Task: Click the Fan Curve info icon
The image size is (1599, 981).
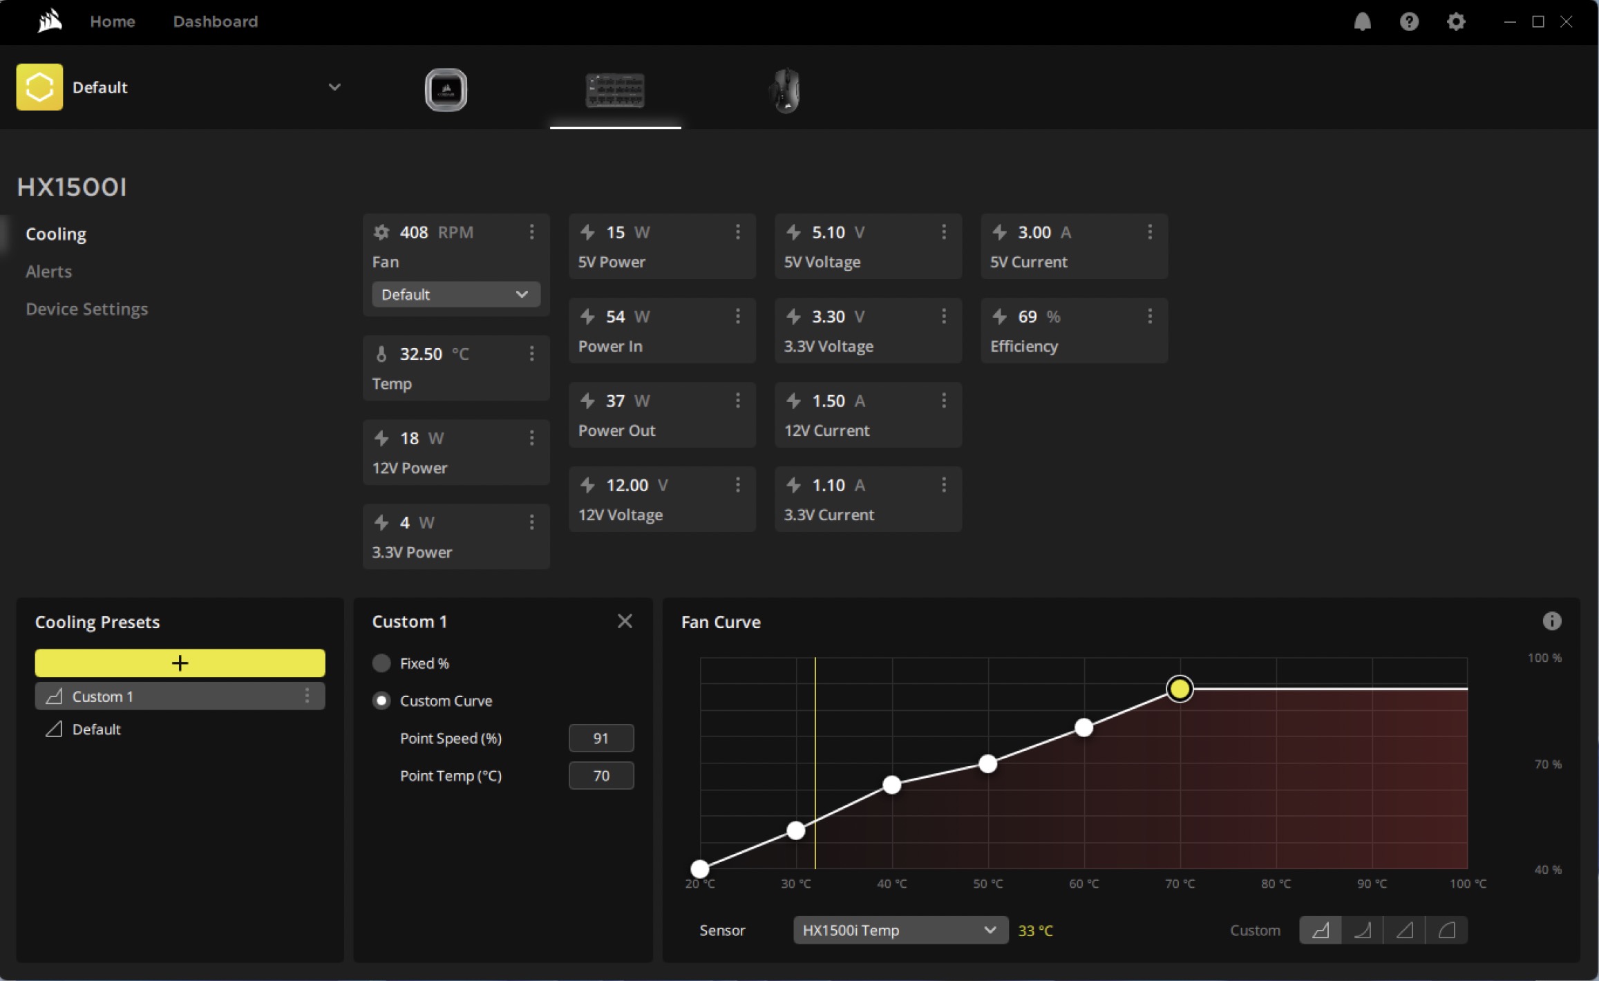Action: click(x=1551, y=621)
